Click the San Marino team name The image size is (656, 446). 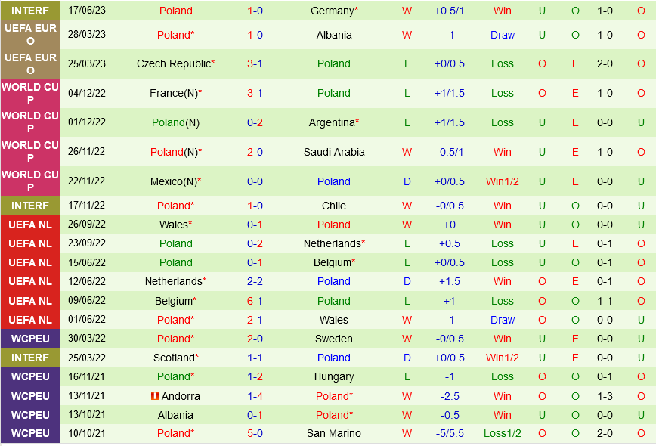(334, 433)
